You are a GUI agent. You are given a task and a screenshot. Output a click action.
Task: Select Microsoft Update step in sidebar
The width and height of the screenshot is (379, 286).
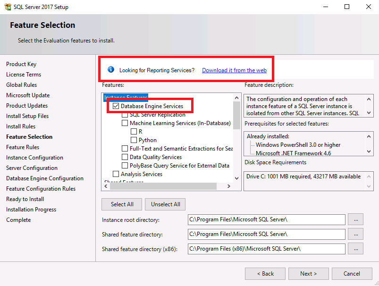click(x=28, y=95)
